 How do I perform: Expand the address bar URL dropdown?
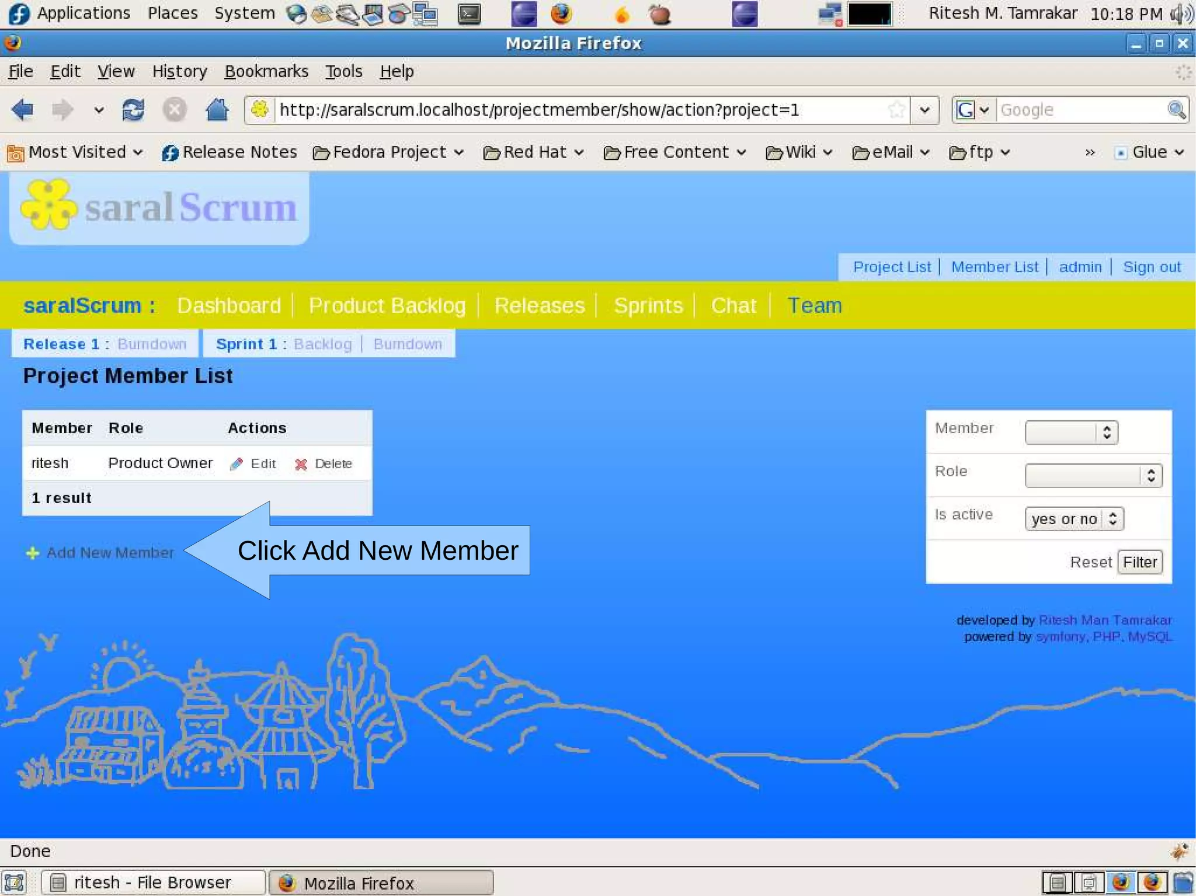pyautogui.click(x=924, y=110)
